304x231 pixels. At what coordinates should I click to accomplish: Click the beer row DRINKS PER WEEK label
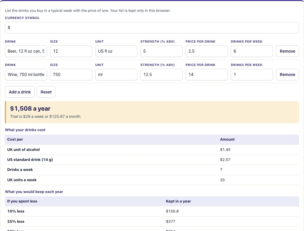coord(246,42)
